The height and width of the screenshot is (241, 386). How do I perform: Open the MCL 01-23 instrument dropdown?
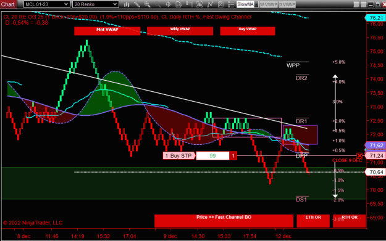point(46,4)
